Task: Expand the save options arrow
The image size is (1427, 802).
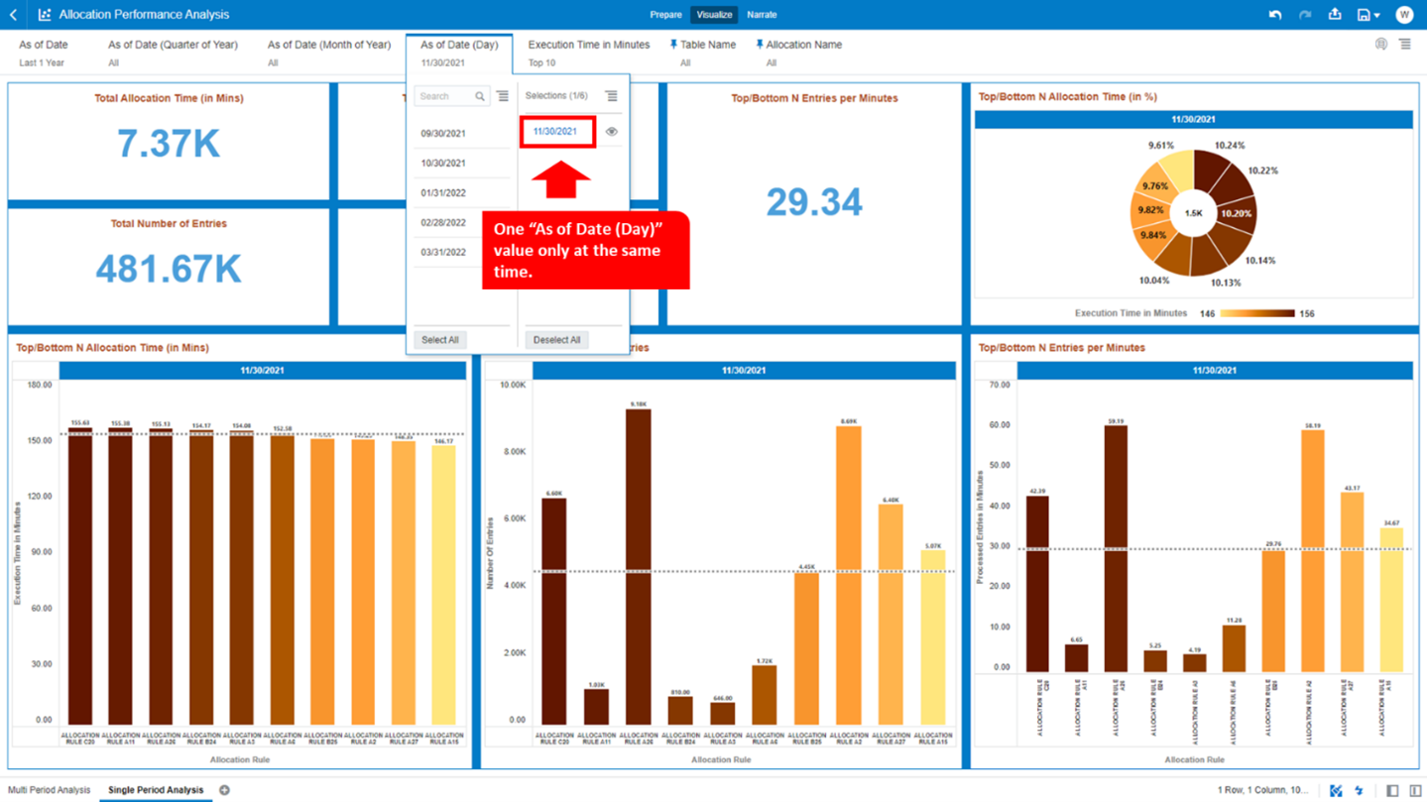Action: (x=1377, y=16)
